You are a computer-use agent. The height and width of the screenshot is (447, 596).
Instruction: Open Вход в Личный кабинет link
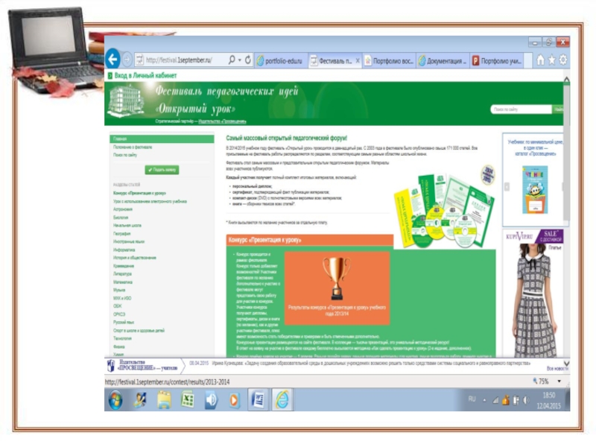point(145,75)
